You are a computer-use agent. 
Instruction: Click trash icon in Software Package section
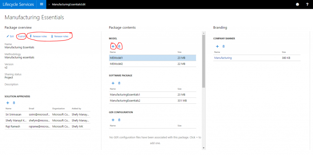tap(119, 83)
